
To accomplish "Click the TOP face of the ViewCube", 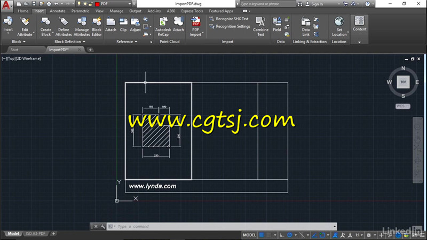I will coord(403,82).
